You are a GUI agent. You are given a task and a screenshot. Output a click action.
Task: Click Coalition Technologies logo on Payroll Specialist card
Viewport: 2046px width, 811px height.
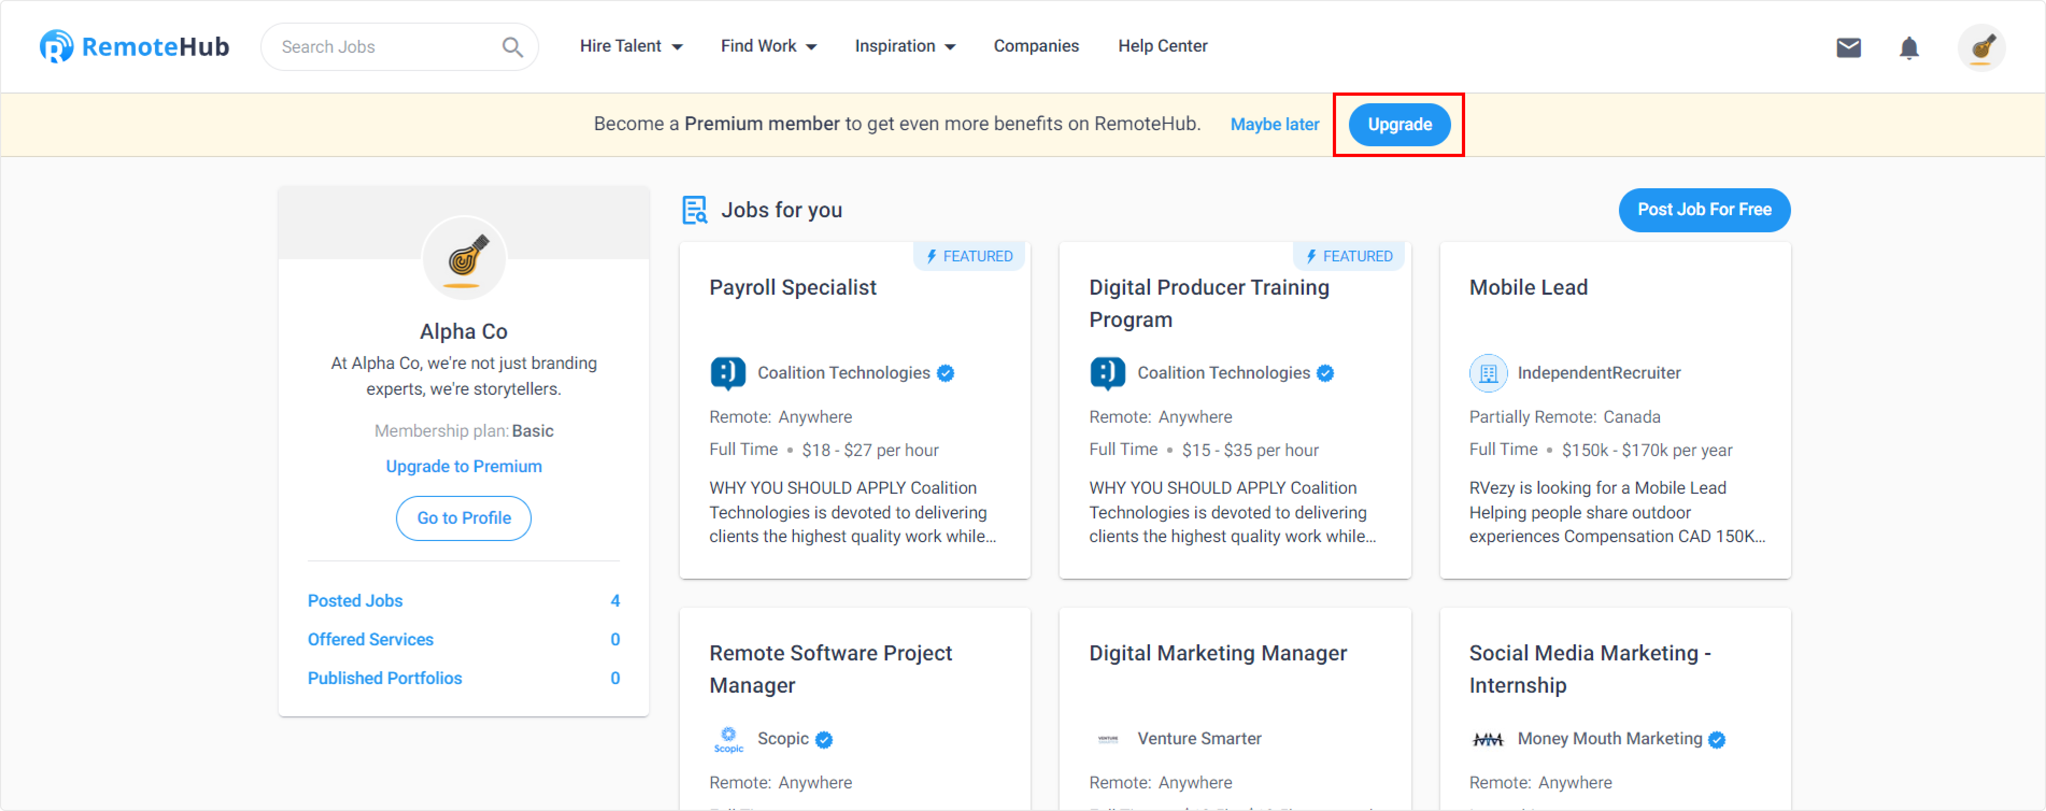click(x=728, y=373)
